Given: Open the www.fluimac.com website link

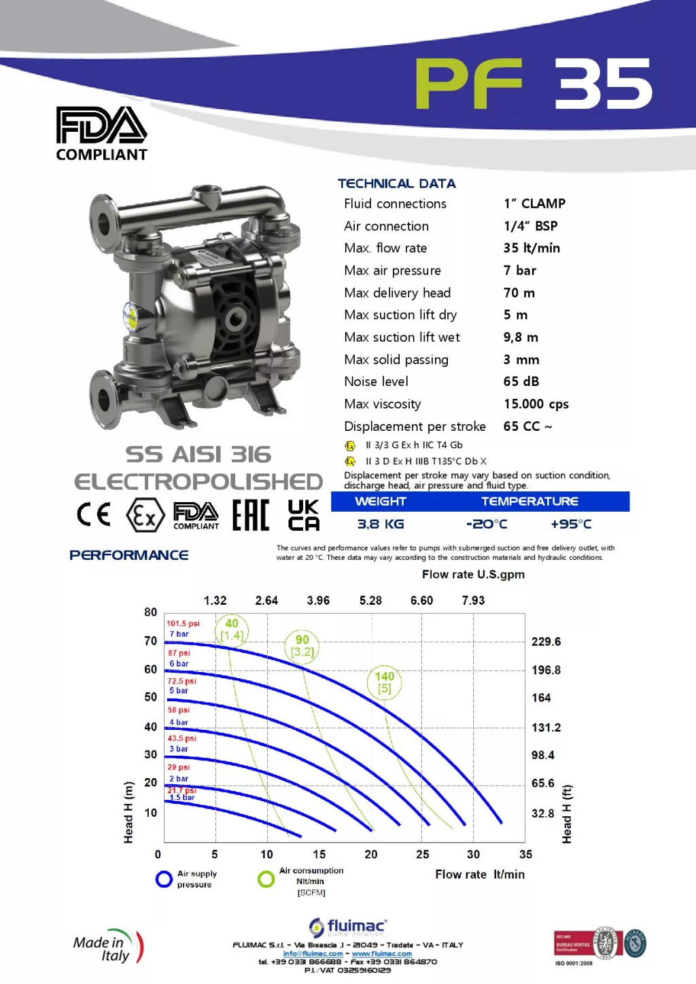Looking at the screenshot, I should point(382,953).
